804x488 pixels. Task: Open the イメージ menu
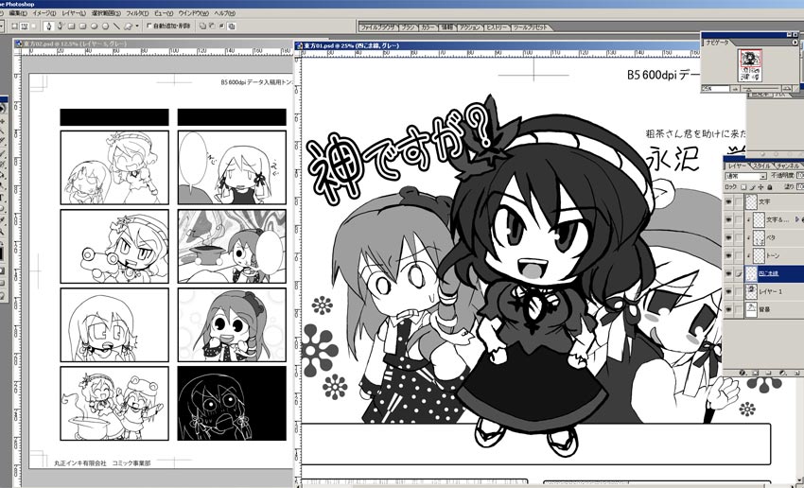(44, 13)
